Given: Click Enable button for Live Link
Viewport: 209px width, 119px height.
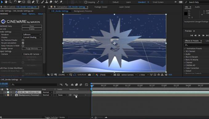Looking at the screenshot, I should 32,29.
